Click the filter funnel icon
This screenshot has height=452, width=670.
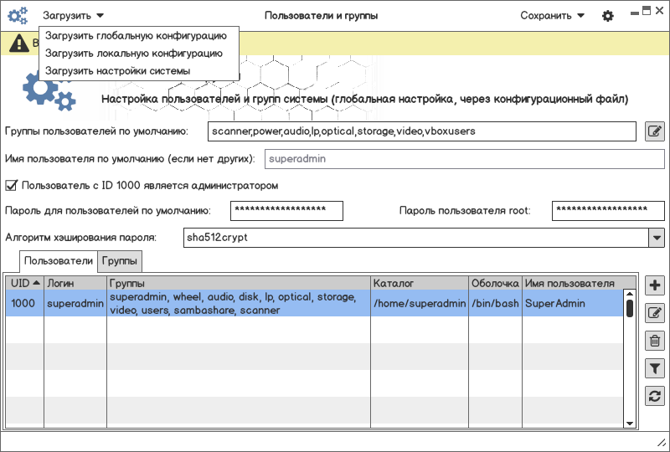(x=655, y=368)
